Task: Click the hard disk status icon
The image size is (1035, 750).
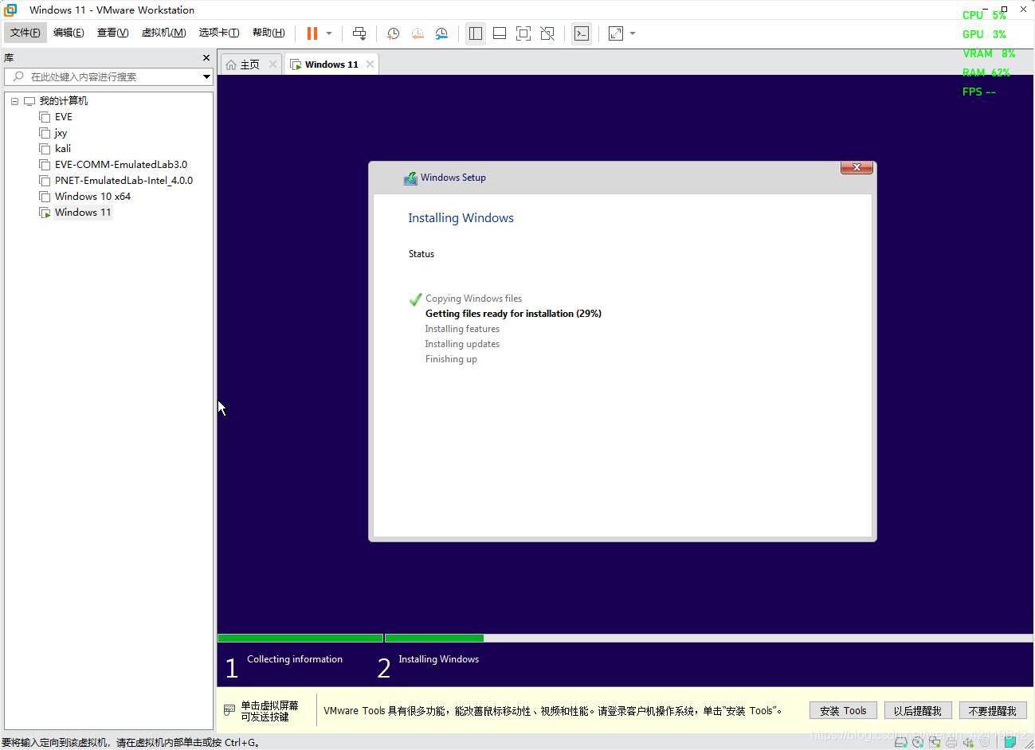Action: click(x=901, y=742)
